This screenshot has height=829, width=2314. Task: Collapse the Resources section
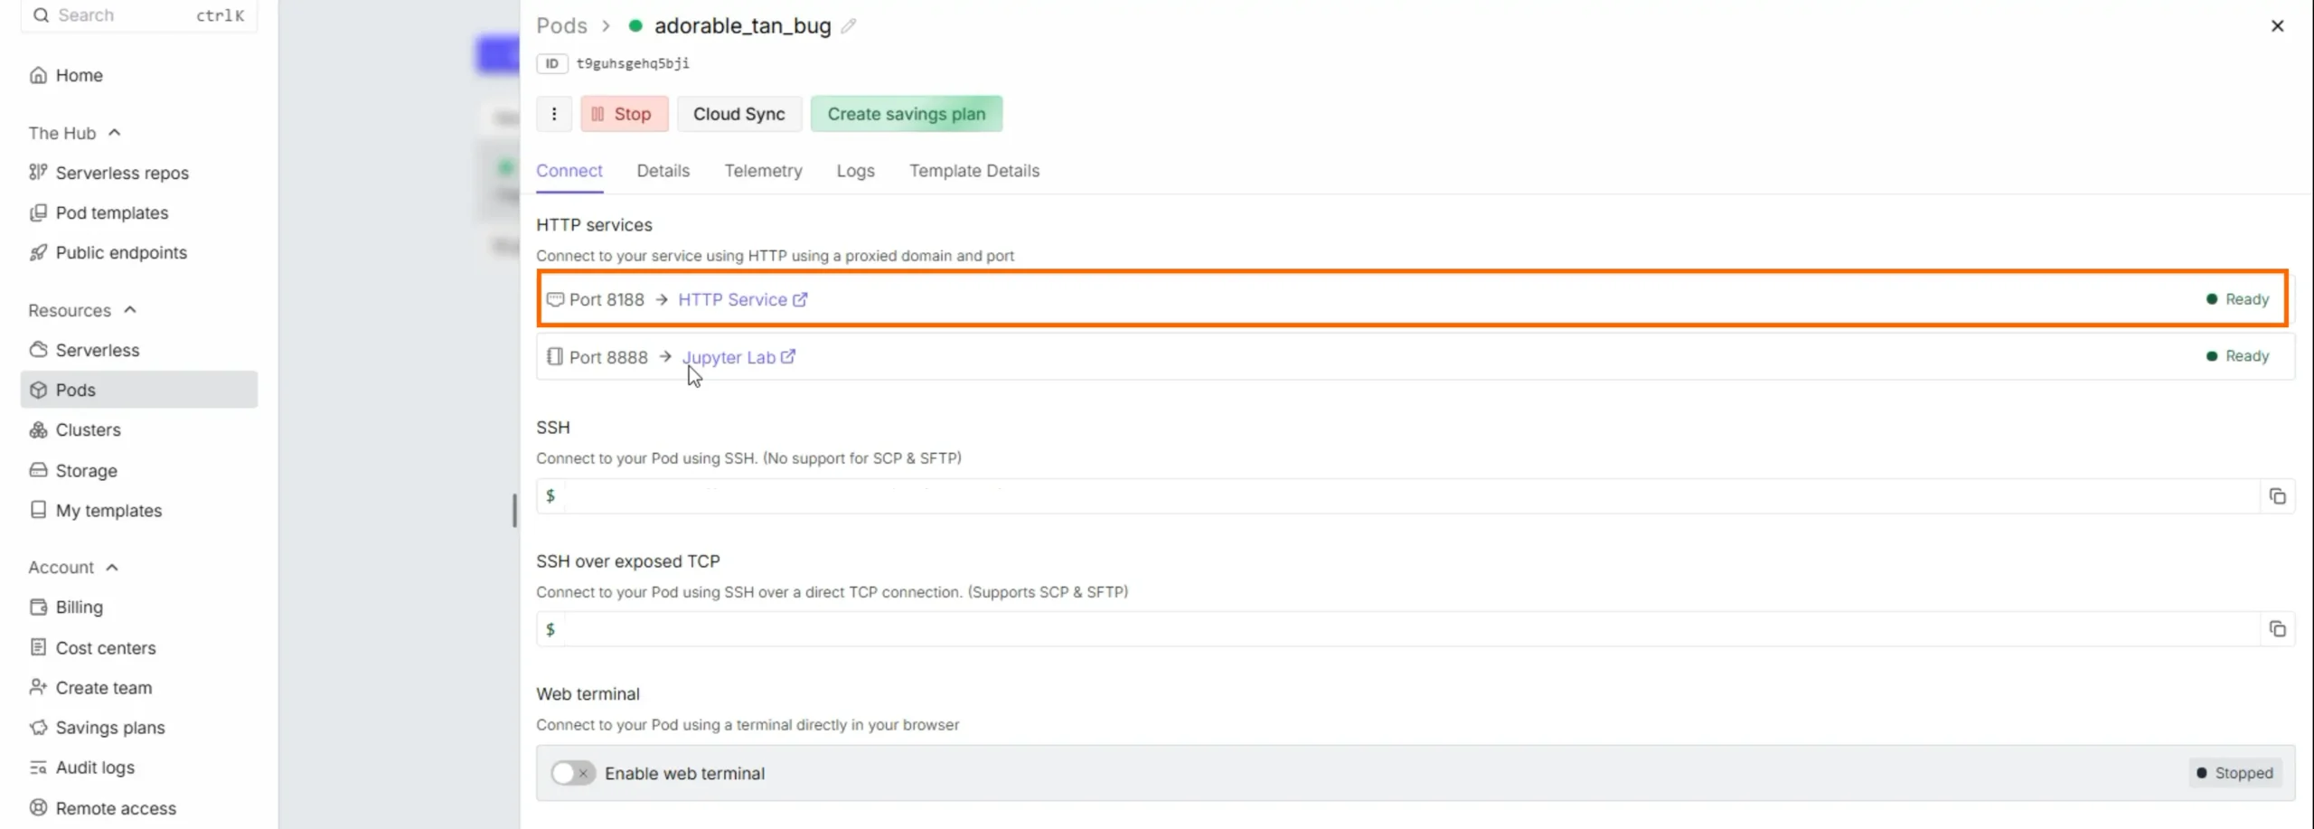[x=130, y=310]
